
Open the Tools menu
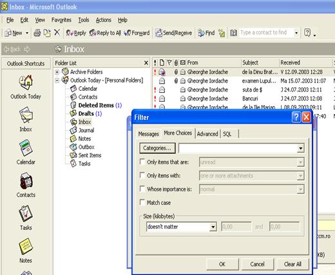tap(84, 20)
